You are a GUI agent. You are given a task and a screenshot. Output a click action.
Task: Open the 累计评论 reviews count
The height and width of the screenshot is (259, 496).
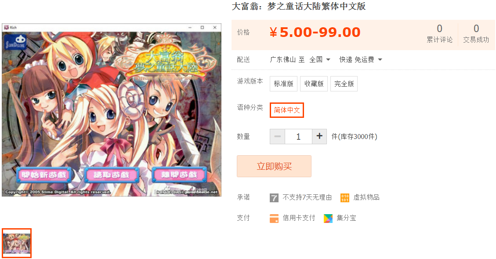pos(439,33)
